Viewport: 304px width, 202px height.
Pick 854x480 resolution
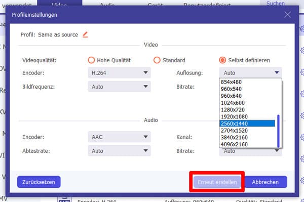click(x=247, y=82)
